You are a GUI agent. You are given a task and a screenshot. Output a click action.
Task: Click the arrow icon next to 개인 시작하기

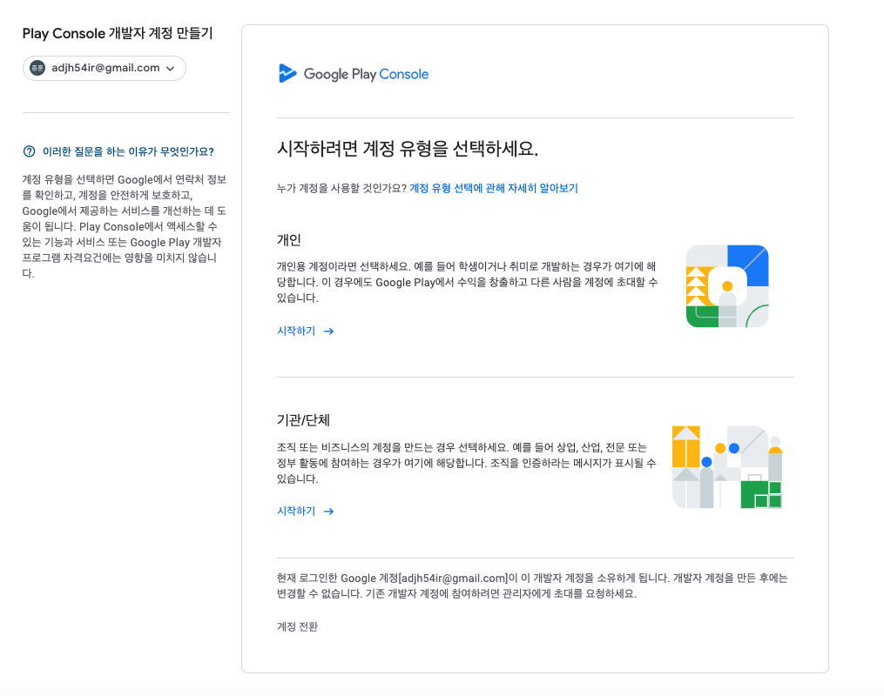(328, 331)
